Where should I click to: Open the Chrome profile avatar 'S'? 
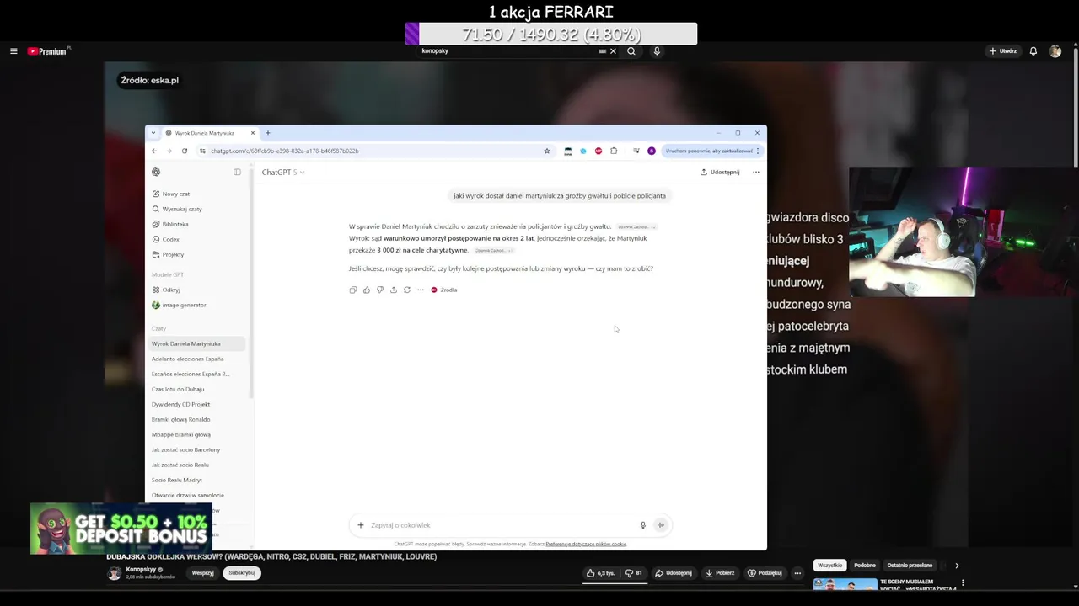[651, 151]
